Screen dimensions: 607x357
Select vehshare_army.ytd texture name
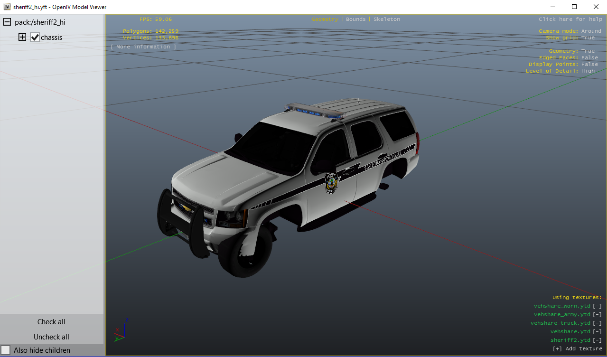562,315
